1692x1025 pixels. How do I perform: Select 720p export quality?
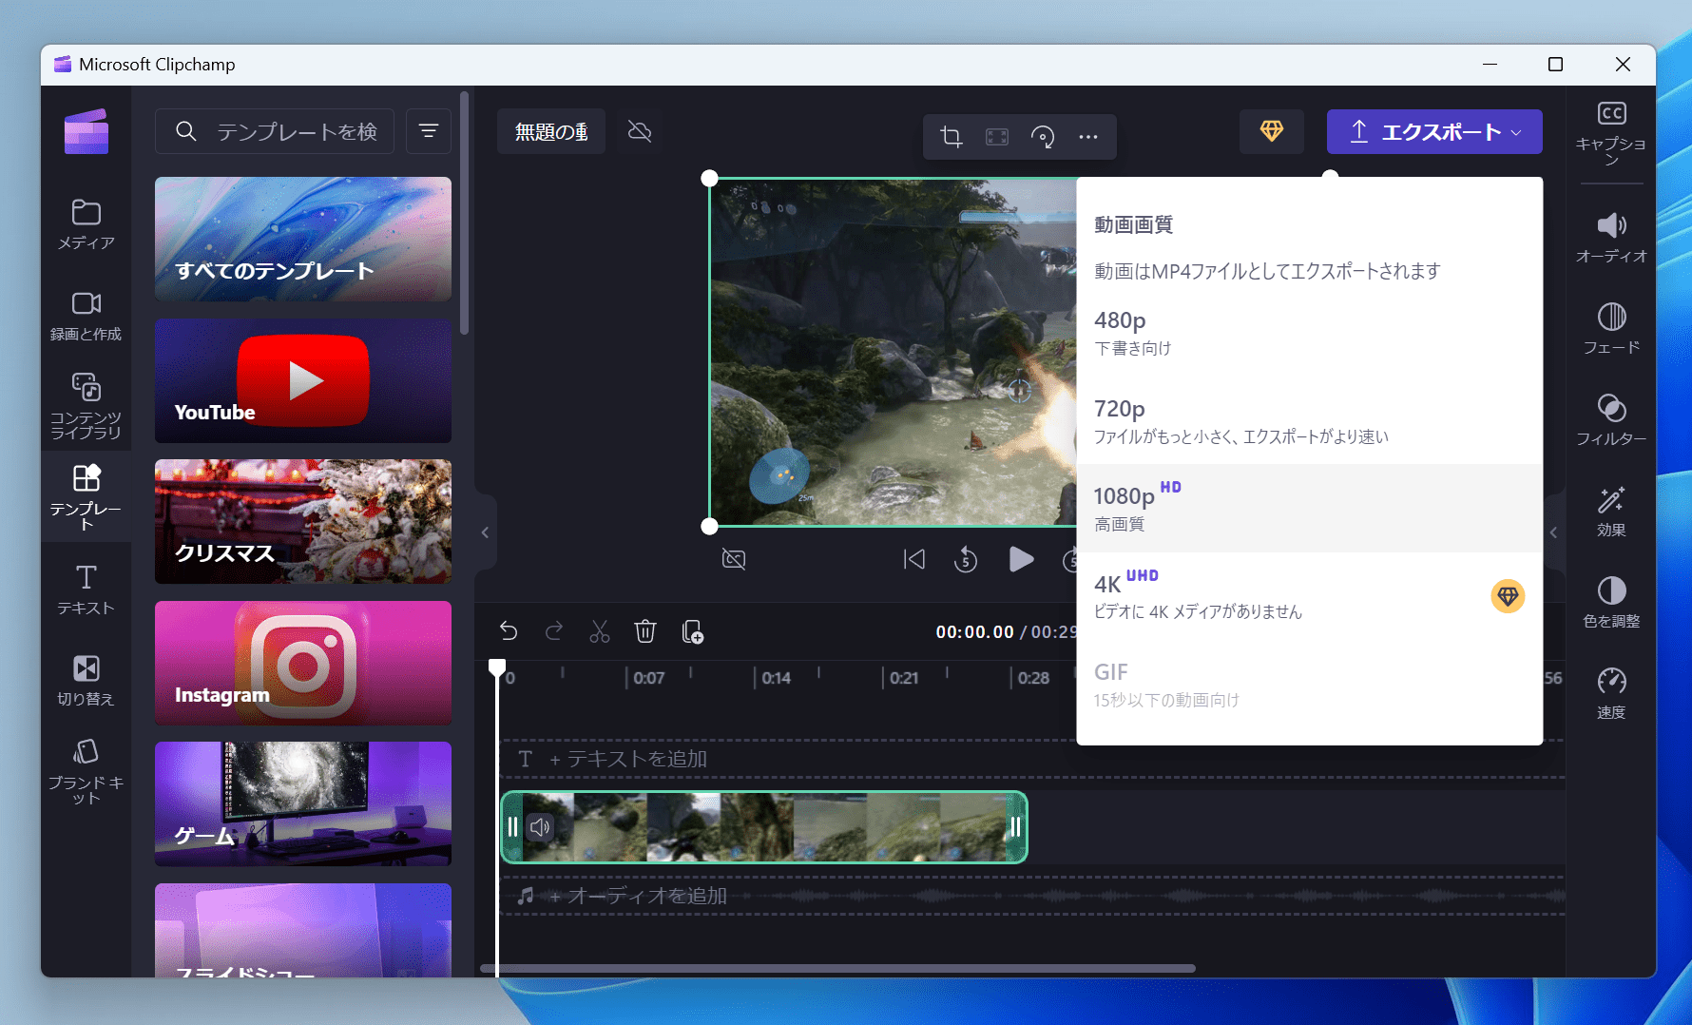coord(1309,421)
